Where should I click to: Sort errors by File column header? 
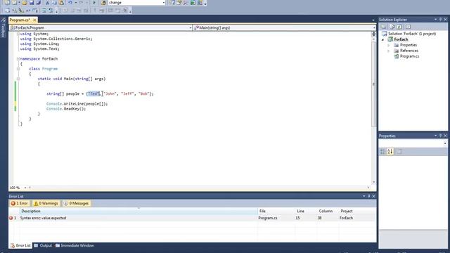pyautogui.click(x=276, y=211)
